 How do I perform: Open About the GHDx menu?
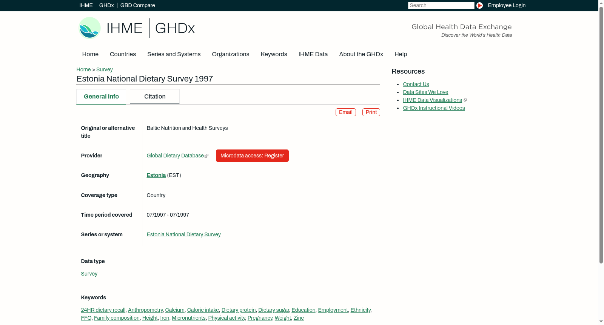click(361, 54)
